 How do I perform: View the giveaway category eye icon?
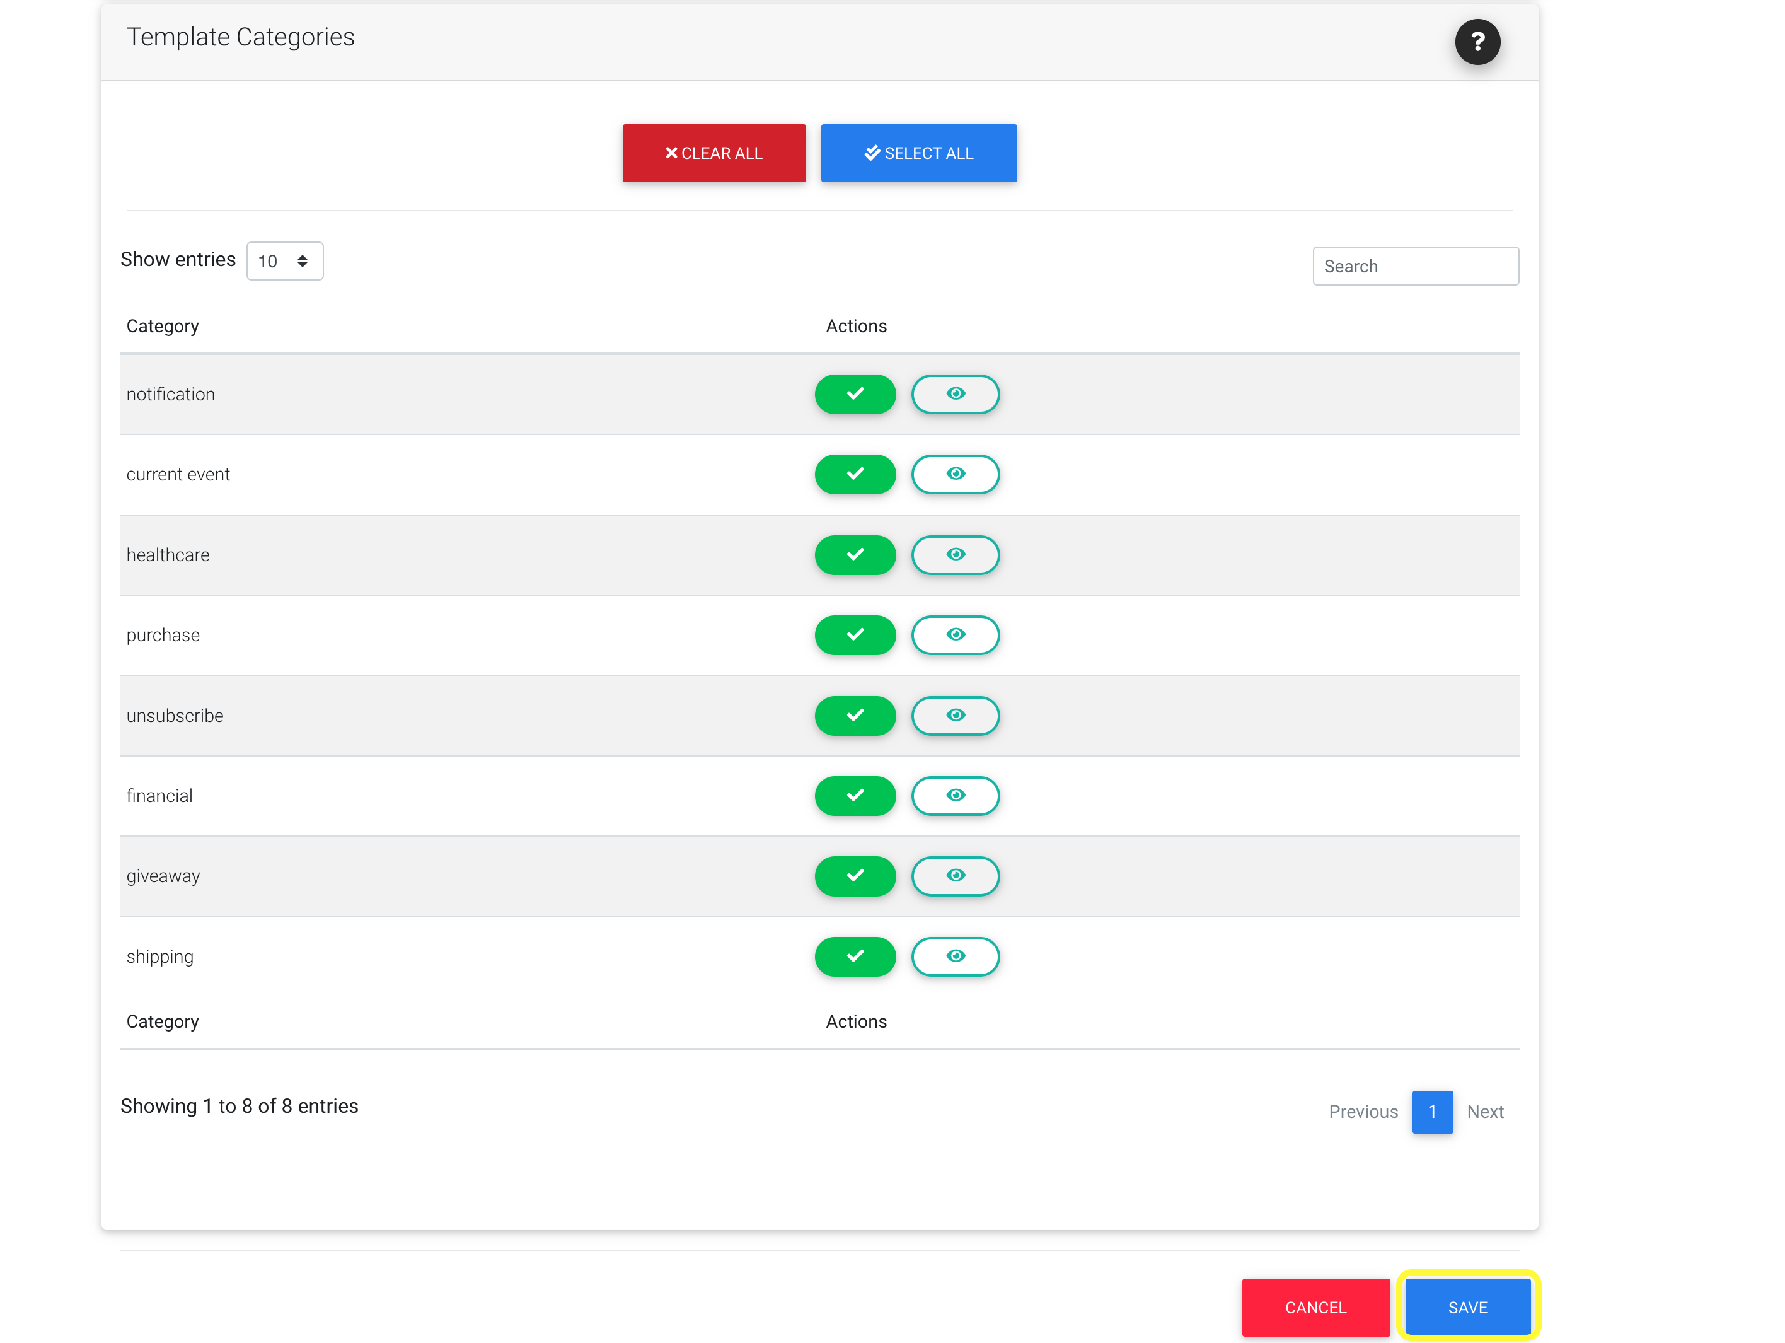tap(956, 876)
